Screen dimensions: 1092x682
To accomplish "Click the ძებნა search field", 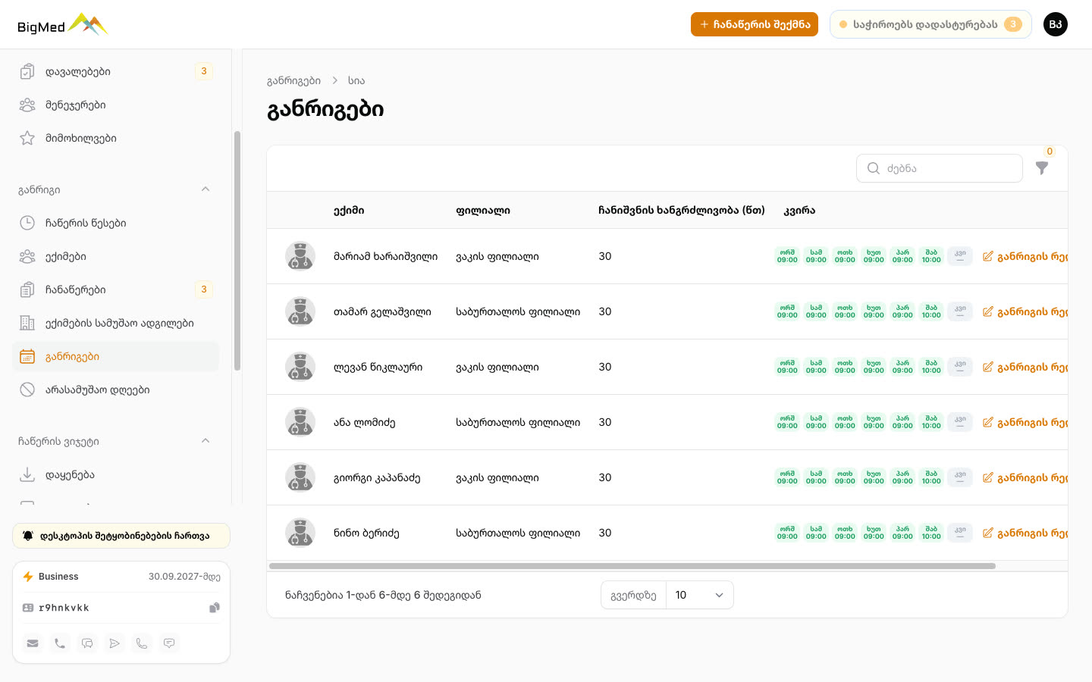I will 940,168.
